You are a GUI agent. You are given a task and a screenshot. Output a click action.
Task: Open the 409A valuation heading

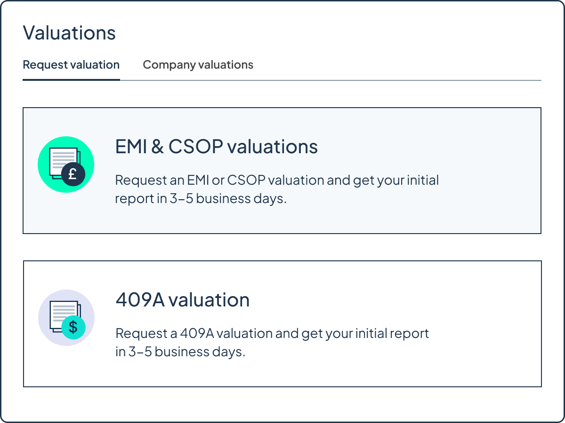click(x=183, y=300)
